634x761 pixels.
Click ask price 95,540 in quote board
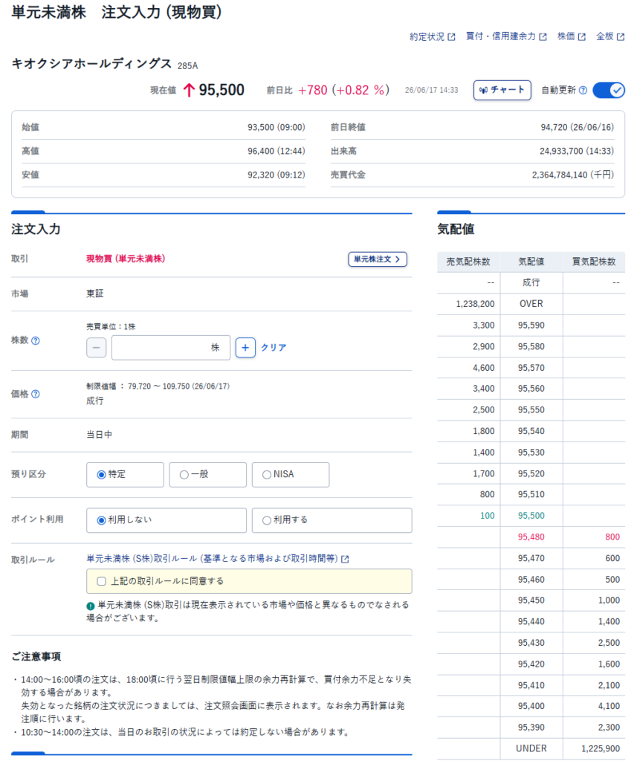click(531, 431)
